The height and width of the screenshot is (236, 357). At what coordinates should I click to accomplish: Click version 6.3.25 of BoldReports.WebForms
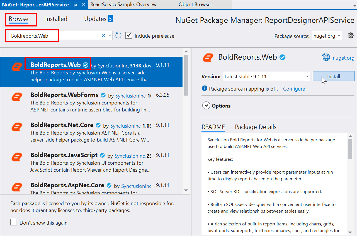tap(163, 95)
